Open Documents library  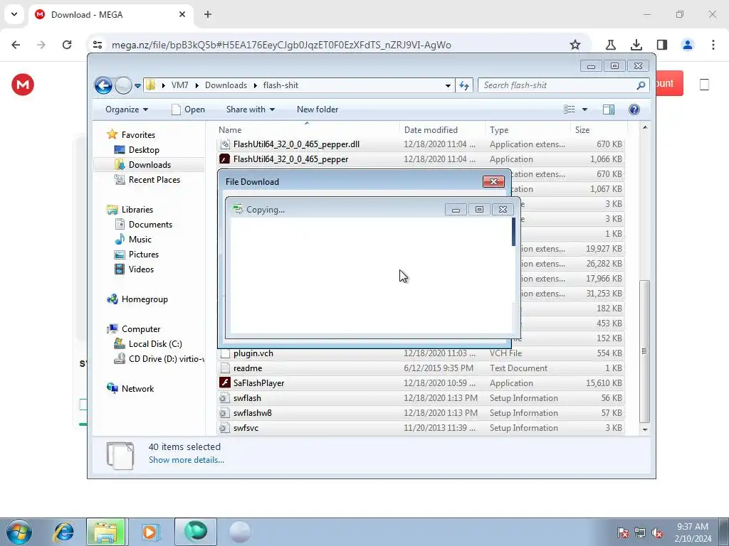pyautogui.click(x=150, y=225)
